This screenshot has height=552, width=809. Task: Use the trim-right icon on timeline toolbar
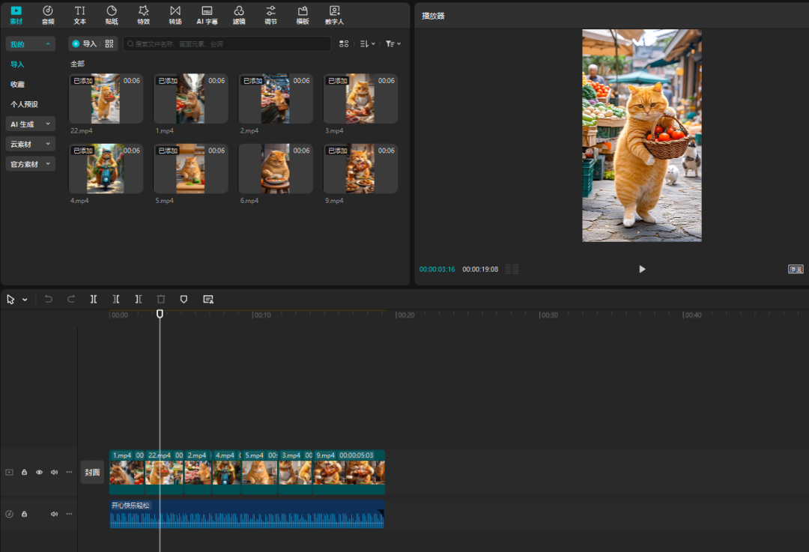pos(139,299)
